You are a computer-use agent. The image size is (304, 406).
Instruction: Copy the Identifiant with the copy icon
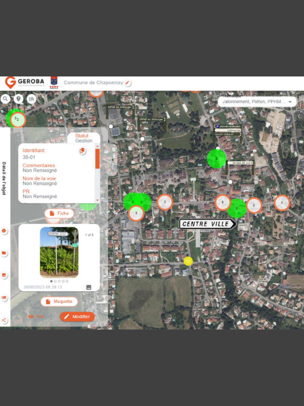(x=82, y=151)
